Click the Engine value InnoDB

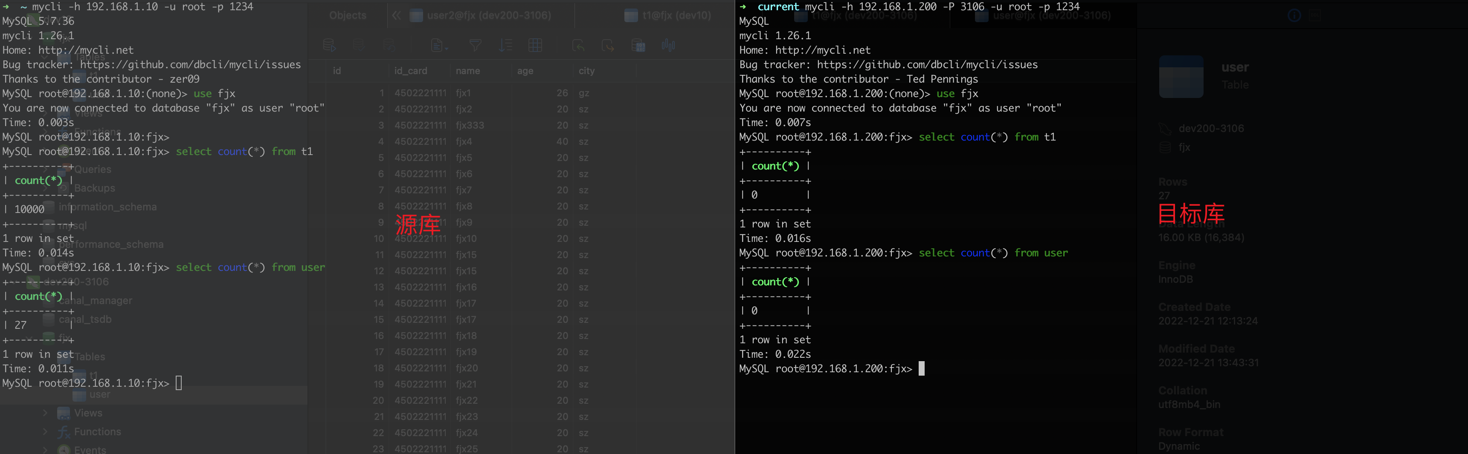click(x=1175, y=279)
